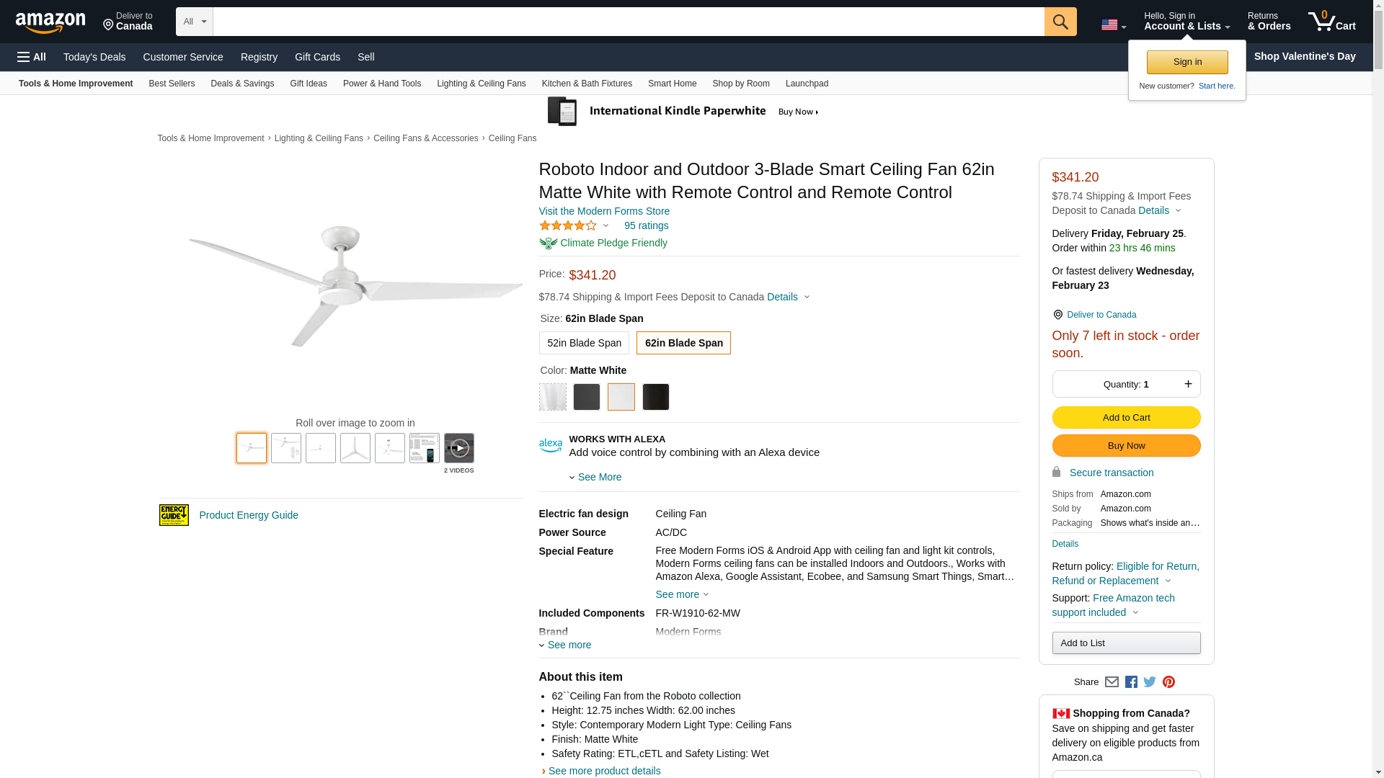Open Today's Deals in navigation bar
The image size is (1384, 778).
tap(94, 57)
